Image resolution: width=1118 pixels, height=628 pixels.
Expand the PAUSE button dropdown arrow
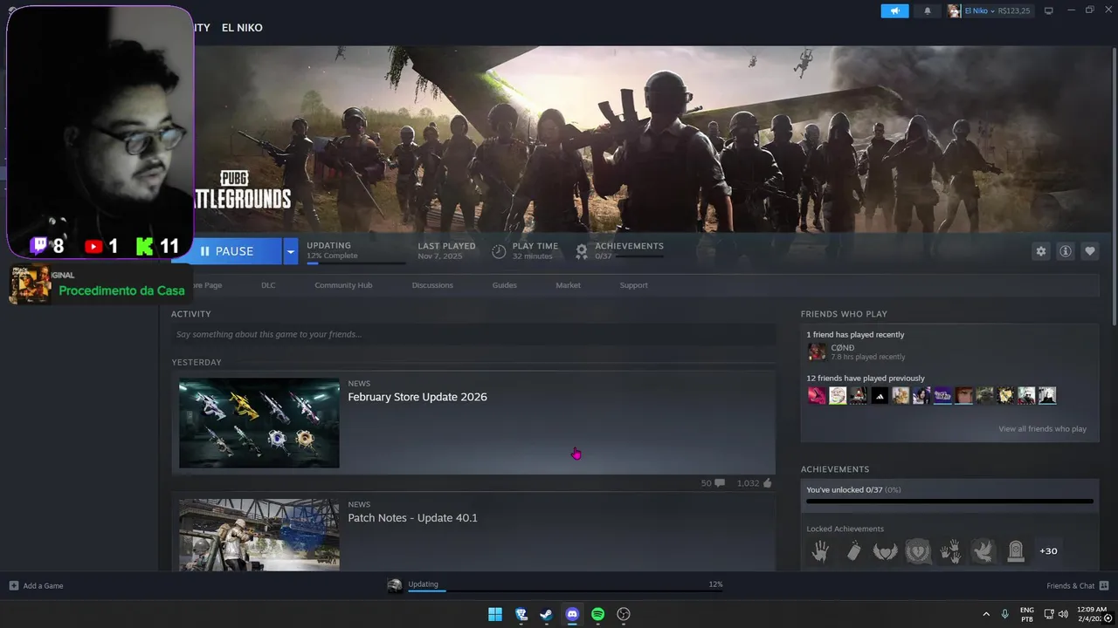pos(290,251)
